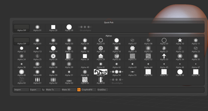The width and height of the screenshot is (208, 111).
Task: Select ~BrushAlpha in the Quick Pick row
Action: coord(85,28)
